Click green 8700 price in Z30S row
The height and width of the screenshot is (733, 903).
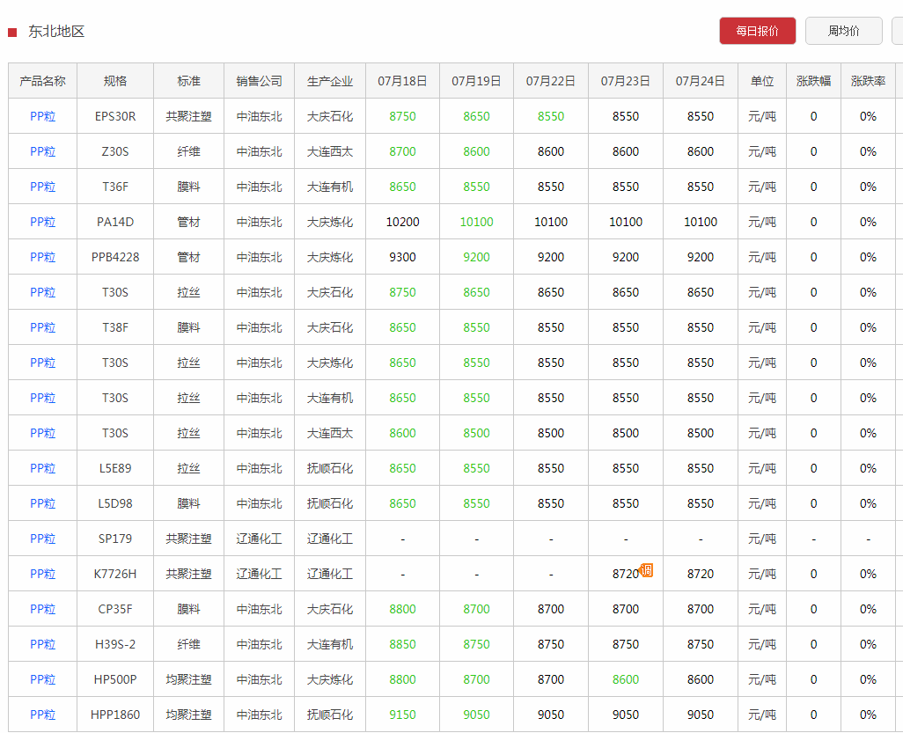coord(402,151)
